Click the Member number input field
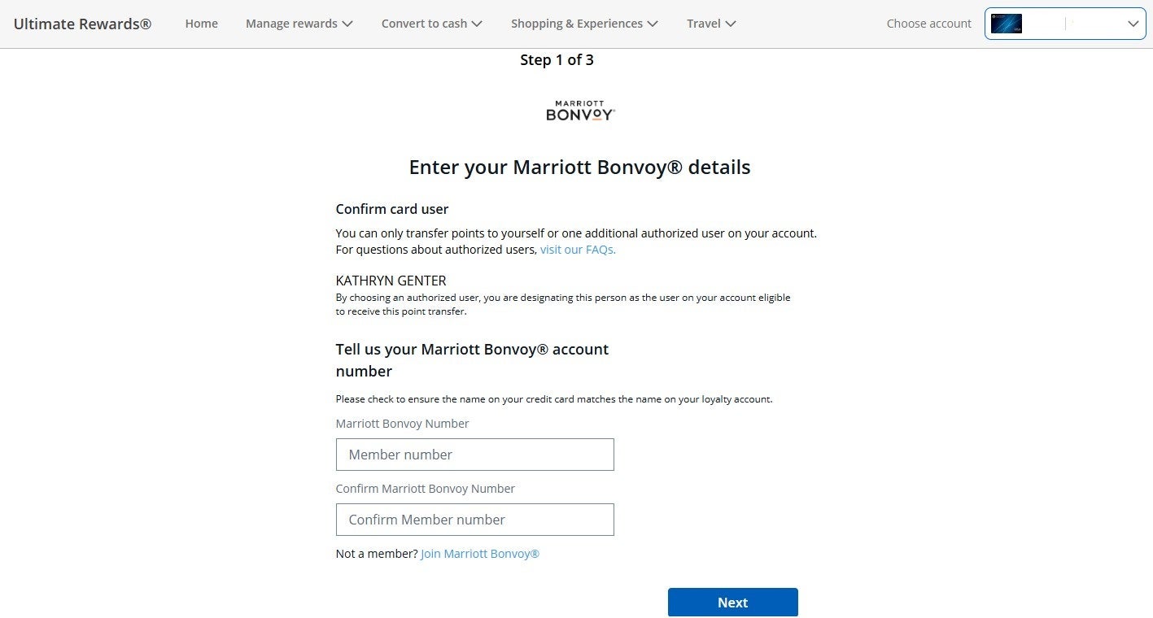 pos(474,455)
